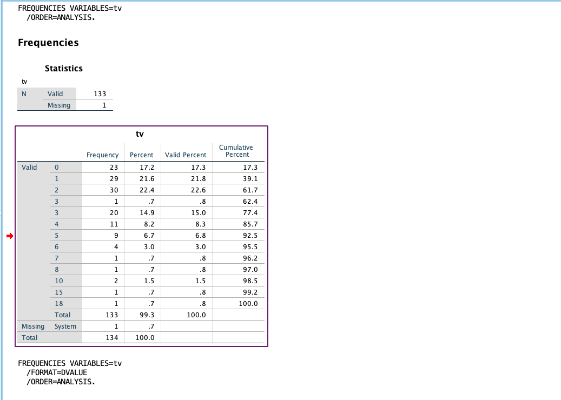Select the Frequency column header

(x=103, y=155)
